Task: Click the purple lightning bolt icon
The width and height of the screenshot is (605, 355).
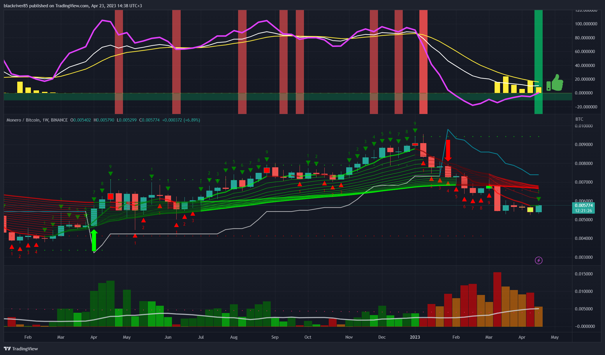Action: click(x=539, y=260)
